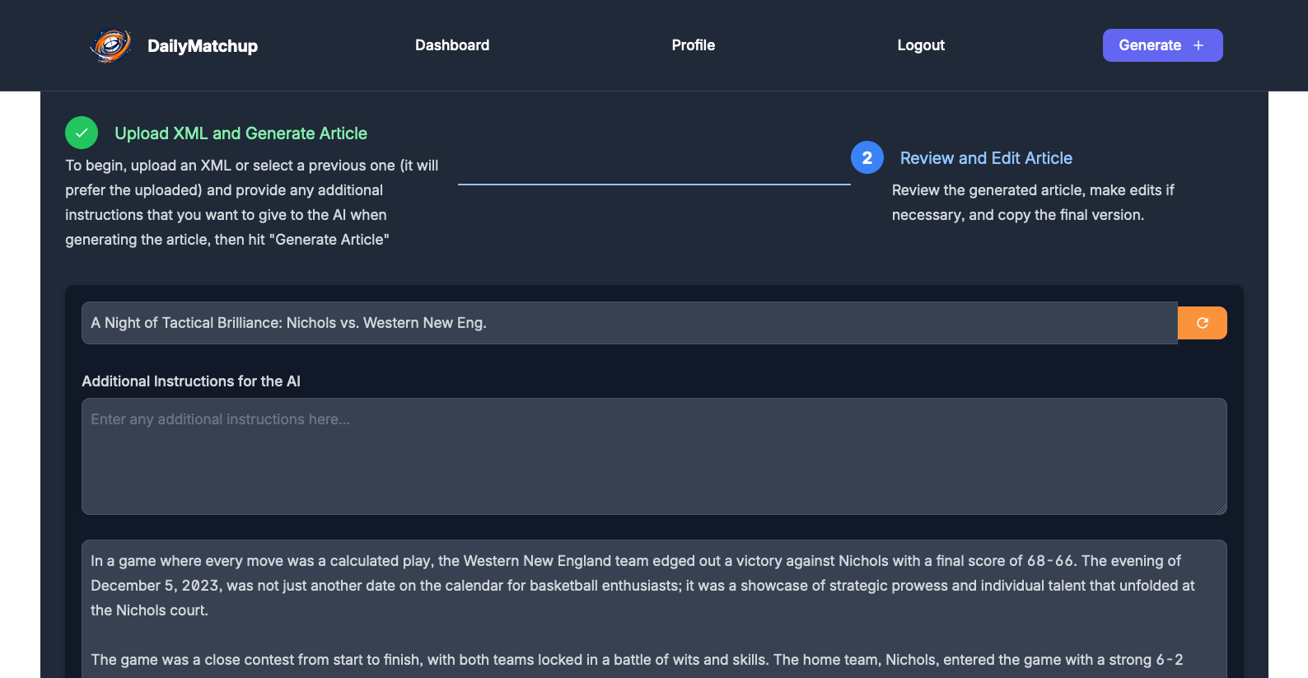Navigate to the Profile section

693,45
